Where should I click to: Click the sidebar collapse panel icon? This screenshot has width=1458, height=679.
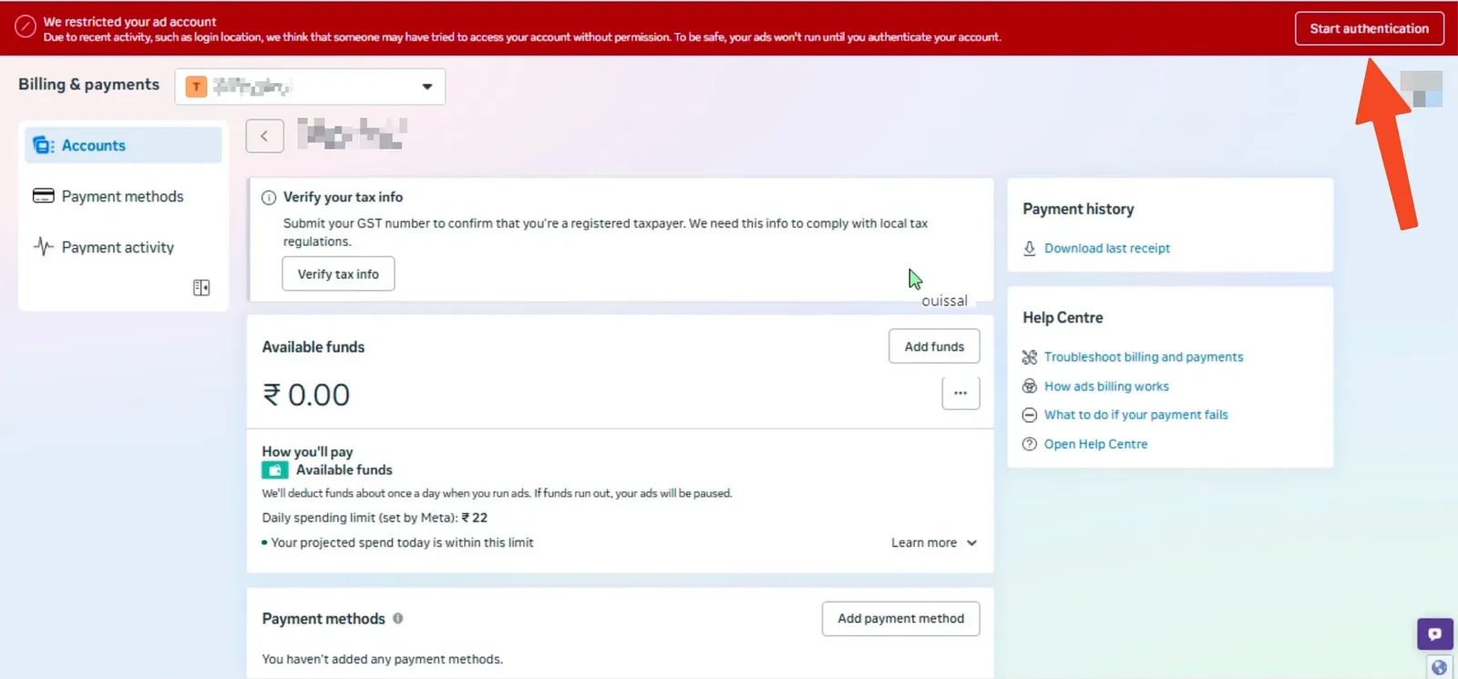[x=201, y=288]
